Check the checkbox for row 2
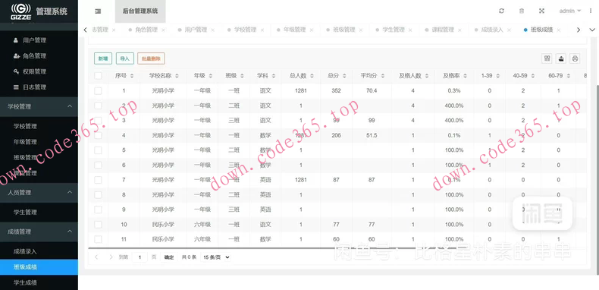The image size is (599, 290). [x=98, y=106]
